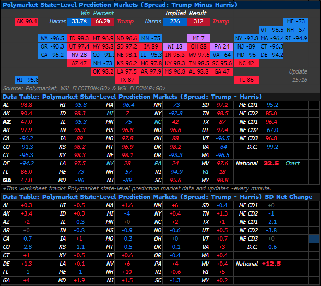Click the purple MI 7 map tile

[198, 38]
